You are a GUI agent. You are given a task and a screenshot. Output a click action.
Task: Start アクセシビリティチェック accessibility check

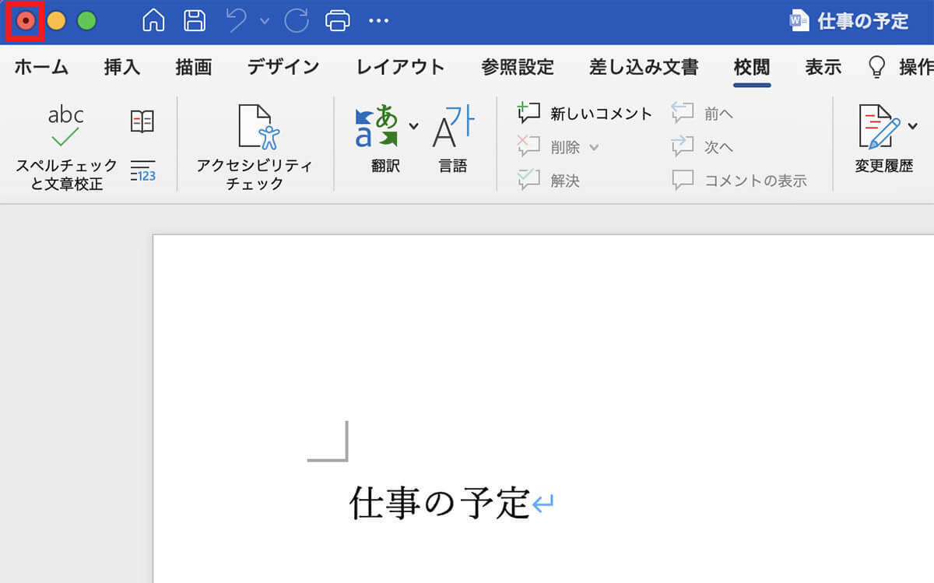[x=255, y=148]
